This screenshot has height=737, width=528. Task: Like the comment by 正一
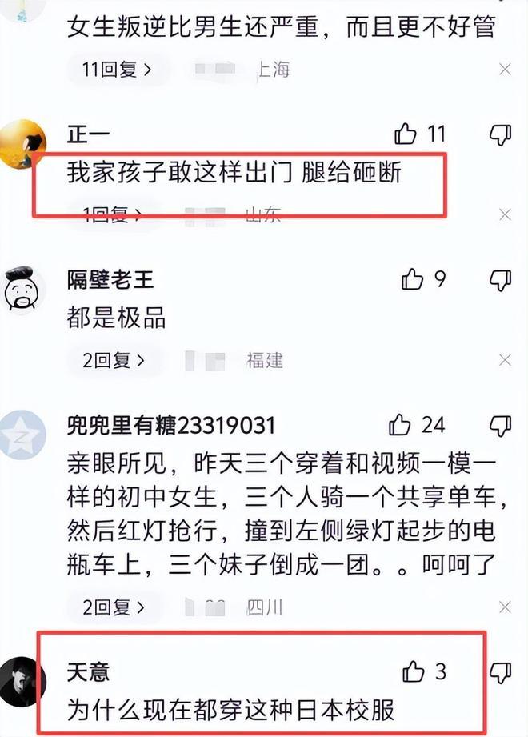click(406, 134)
